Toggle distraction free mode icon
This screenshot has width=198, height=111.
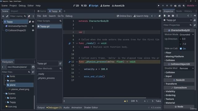coord(160,11)
